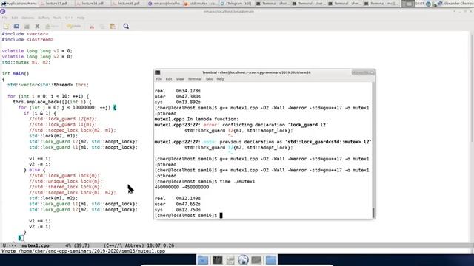
Task: Click the Emacs kill buffer X icon
Action: click(x=37, y=27)
